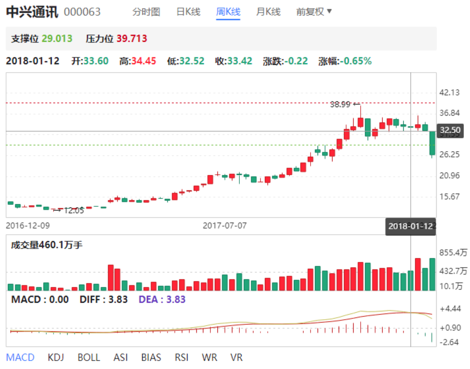
Task: Display the BIAS indicator
Action: point(151,357)
